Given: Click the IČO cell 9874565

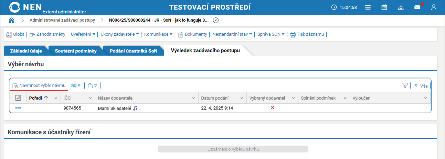Looking at the screenshot, I should tap(72, 108).
